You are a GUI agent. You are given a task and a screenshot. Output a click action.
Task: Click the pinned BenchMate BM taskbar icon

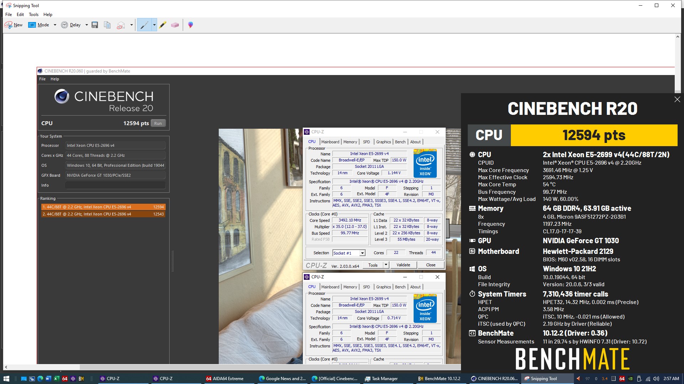click(x=81, y=379)
